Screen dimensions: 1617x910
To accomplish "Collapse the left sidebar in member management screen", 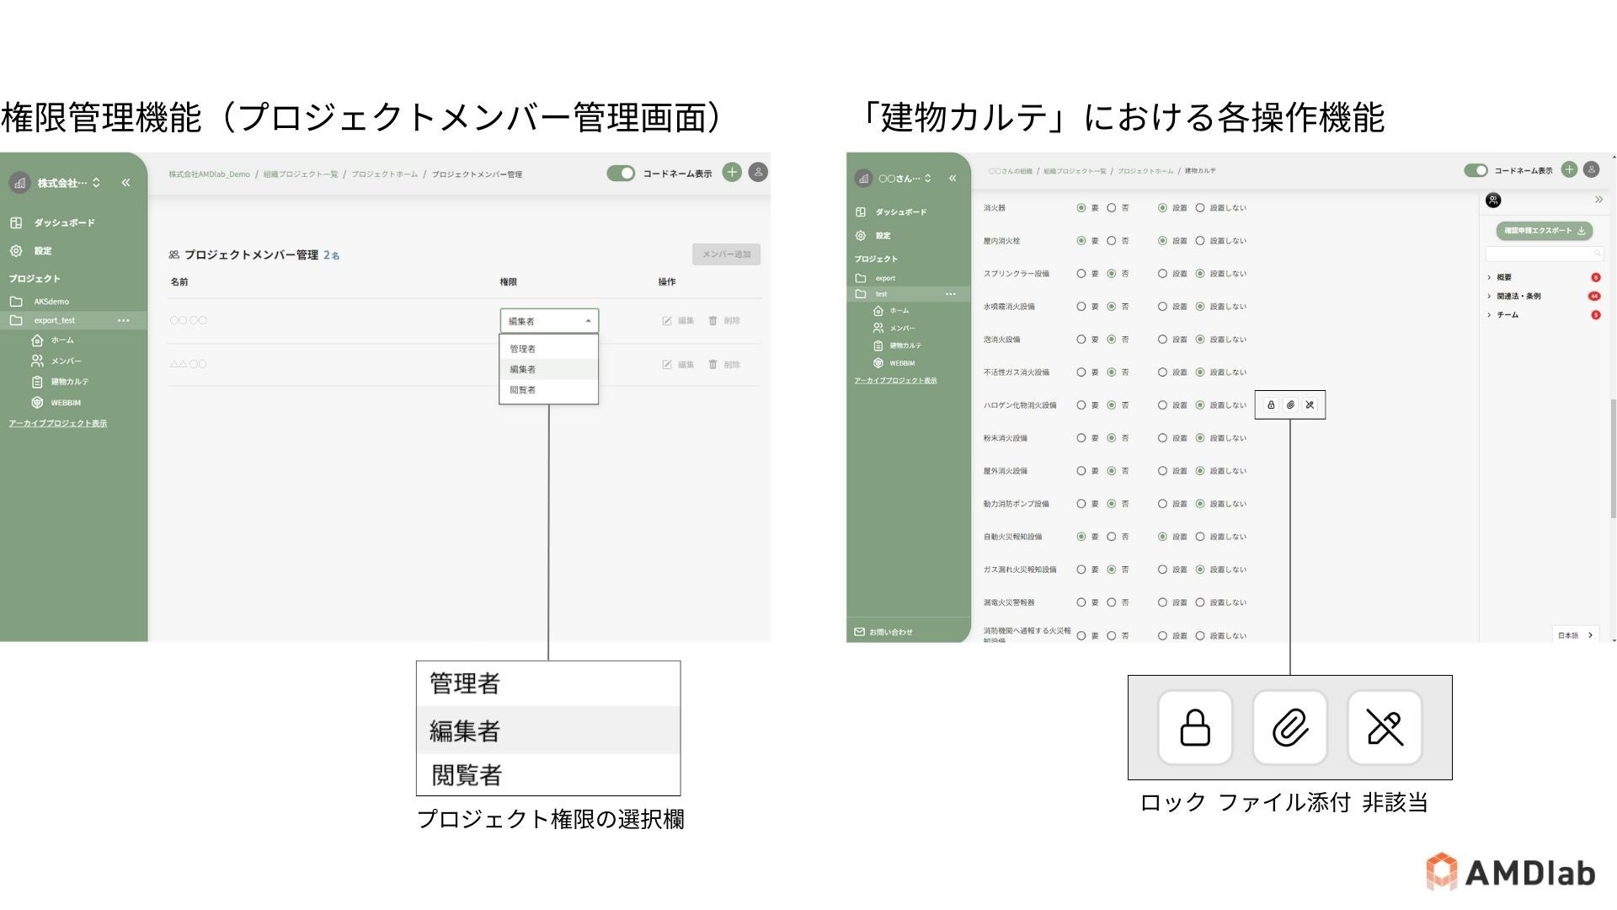I will pyautogui.click(x=125, y=183).
